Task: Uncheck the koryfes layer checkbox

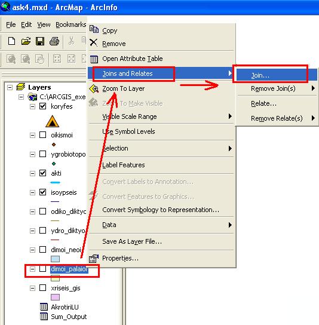Action: (x=42, y=106)
